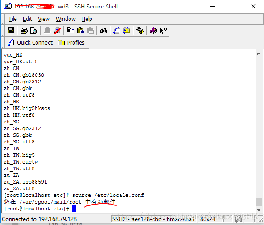Viewport: 264px width, 225px height.
Task: Click the Copy toolbar icon
Action: point(70,30)
